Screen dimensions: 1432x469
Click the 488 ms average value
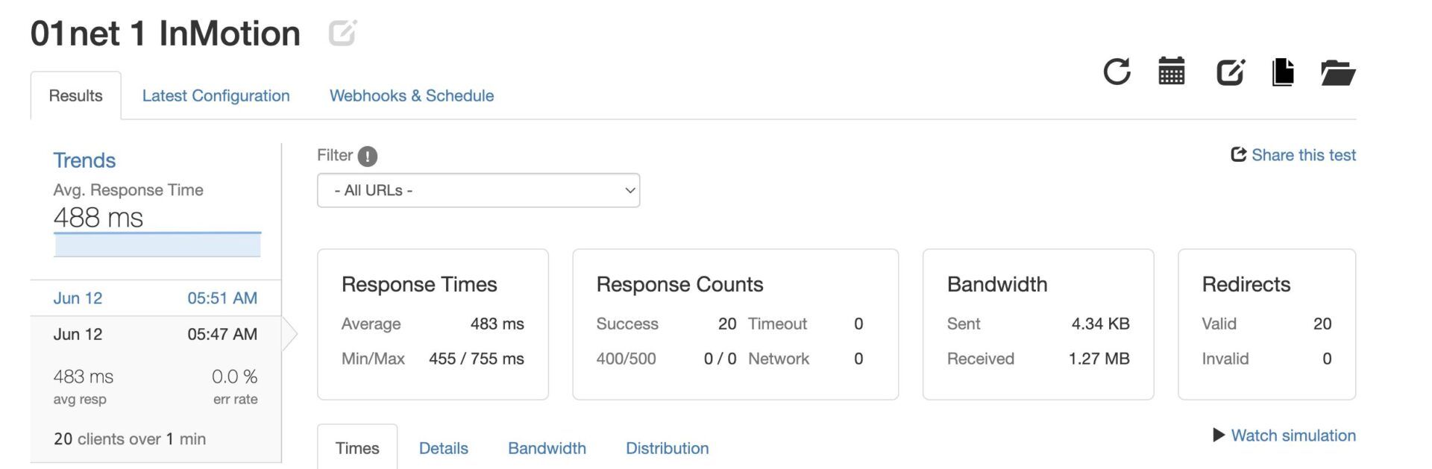[98, 218]
